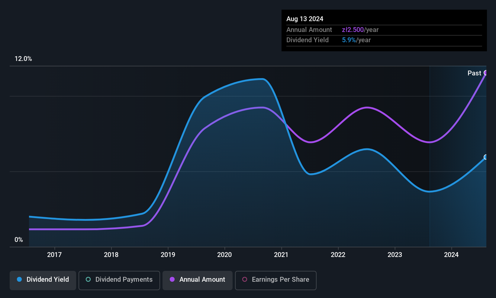Click the 12.0% y-axis label
Screen dimensions: 496x298
tap(23, 59)
